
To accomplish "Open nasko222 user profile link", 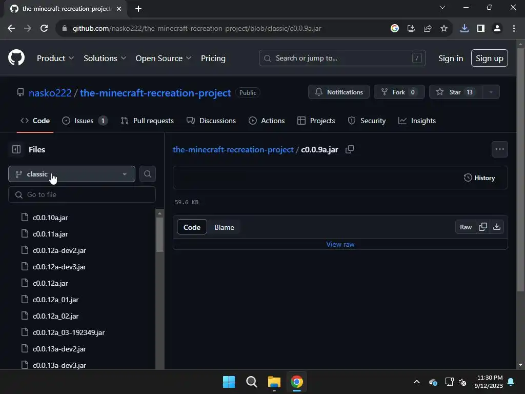I will click(50, 93).
